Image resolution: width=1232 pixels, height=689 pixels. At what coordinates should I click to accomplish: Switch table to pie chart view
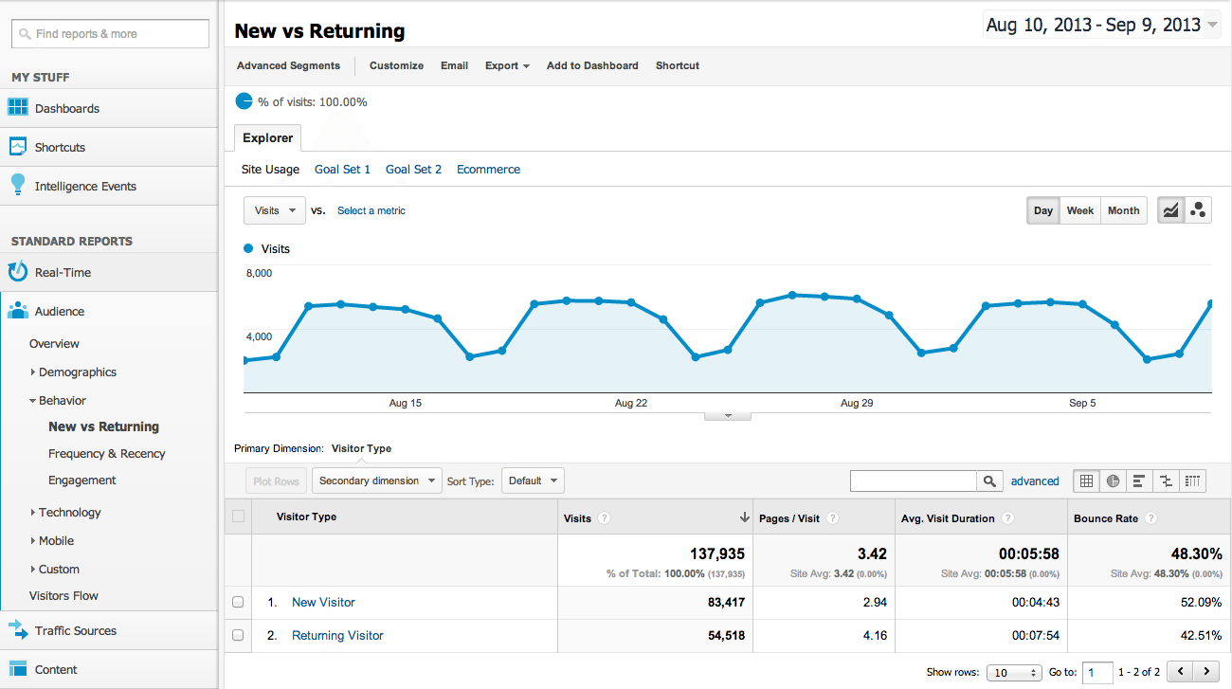coord(1113,481)
